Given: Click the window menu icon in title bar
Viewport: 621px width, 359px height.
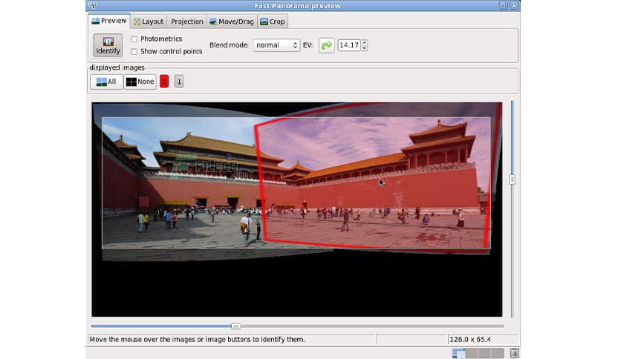Looking at the screenshot, I should coord(92,5).
